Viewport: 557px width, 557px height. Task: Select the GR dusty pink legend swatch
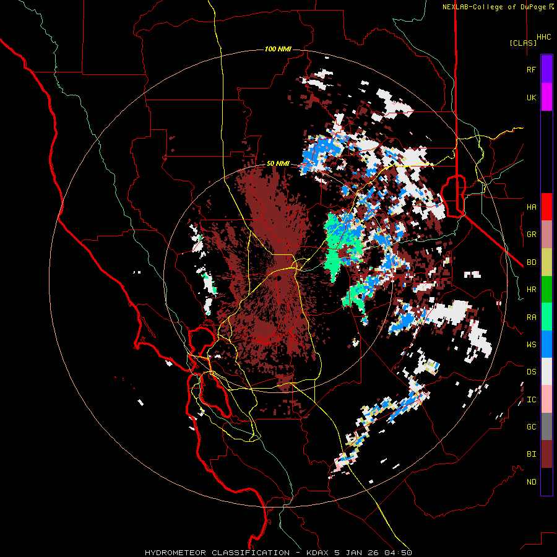546,235
